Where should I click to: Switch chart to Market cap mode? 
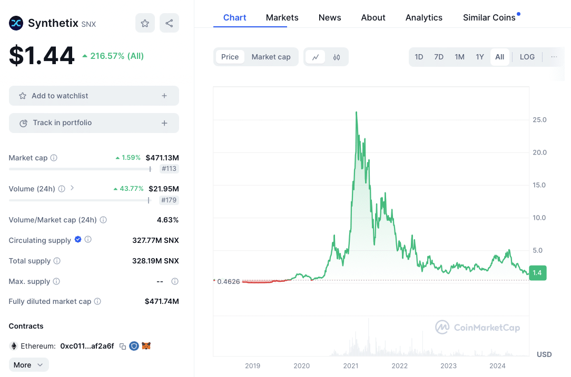point(271,57)
